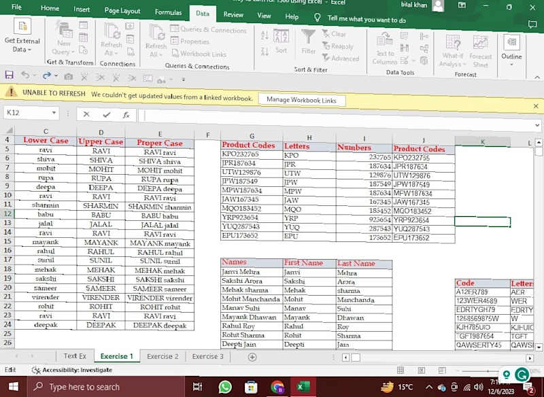Screen dimensions: 544x397
Task: Click Accessibility: Investigate in status bar
Action: click(72, 370)
